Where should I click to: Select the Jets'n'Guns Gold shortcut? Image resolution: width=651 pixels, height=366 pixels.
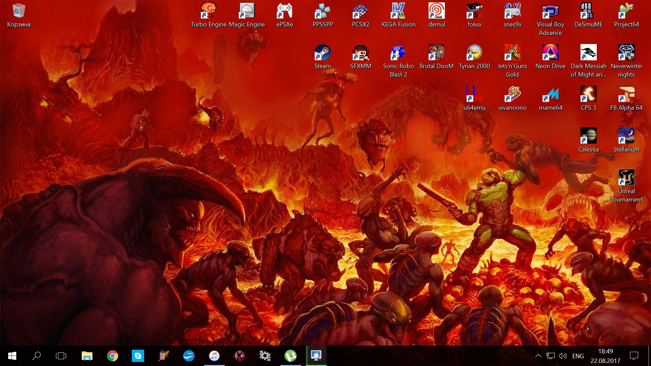512,61
